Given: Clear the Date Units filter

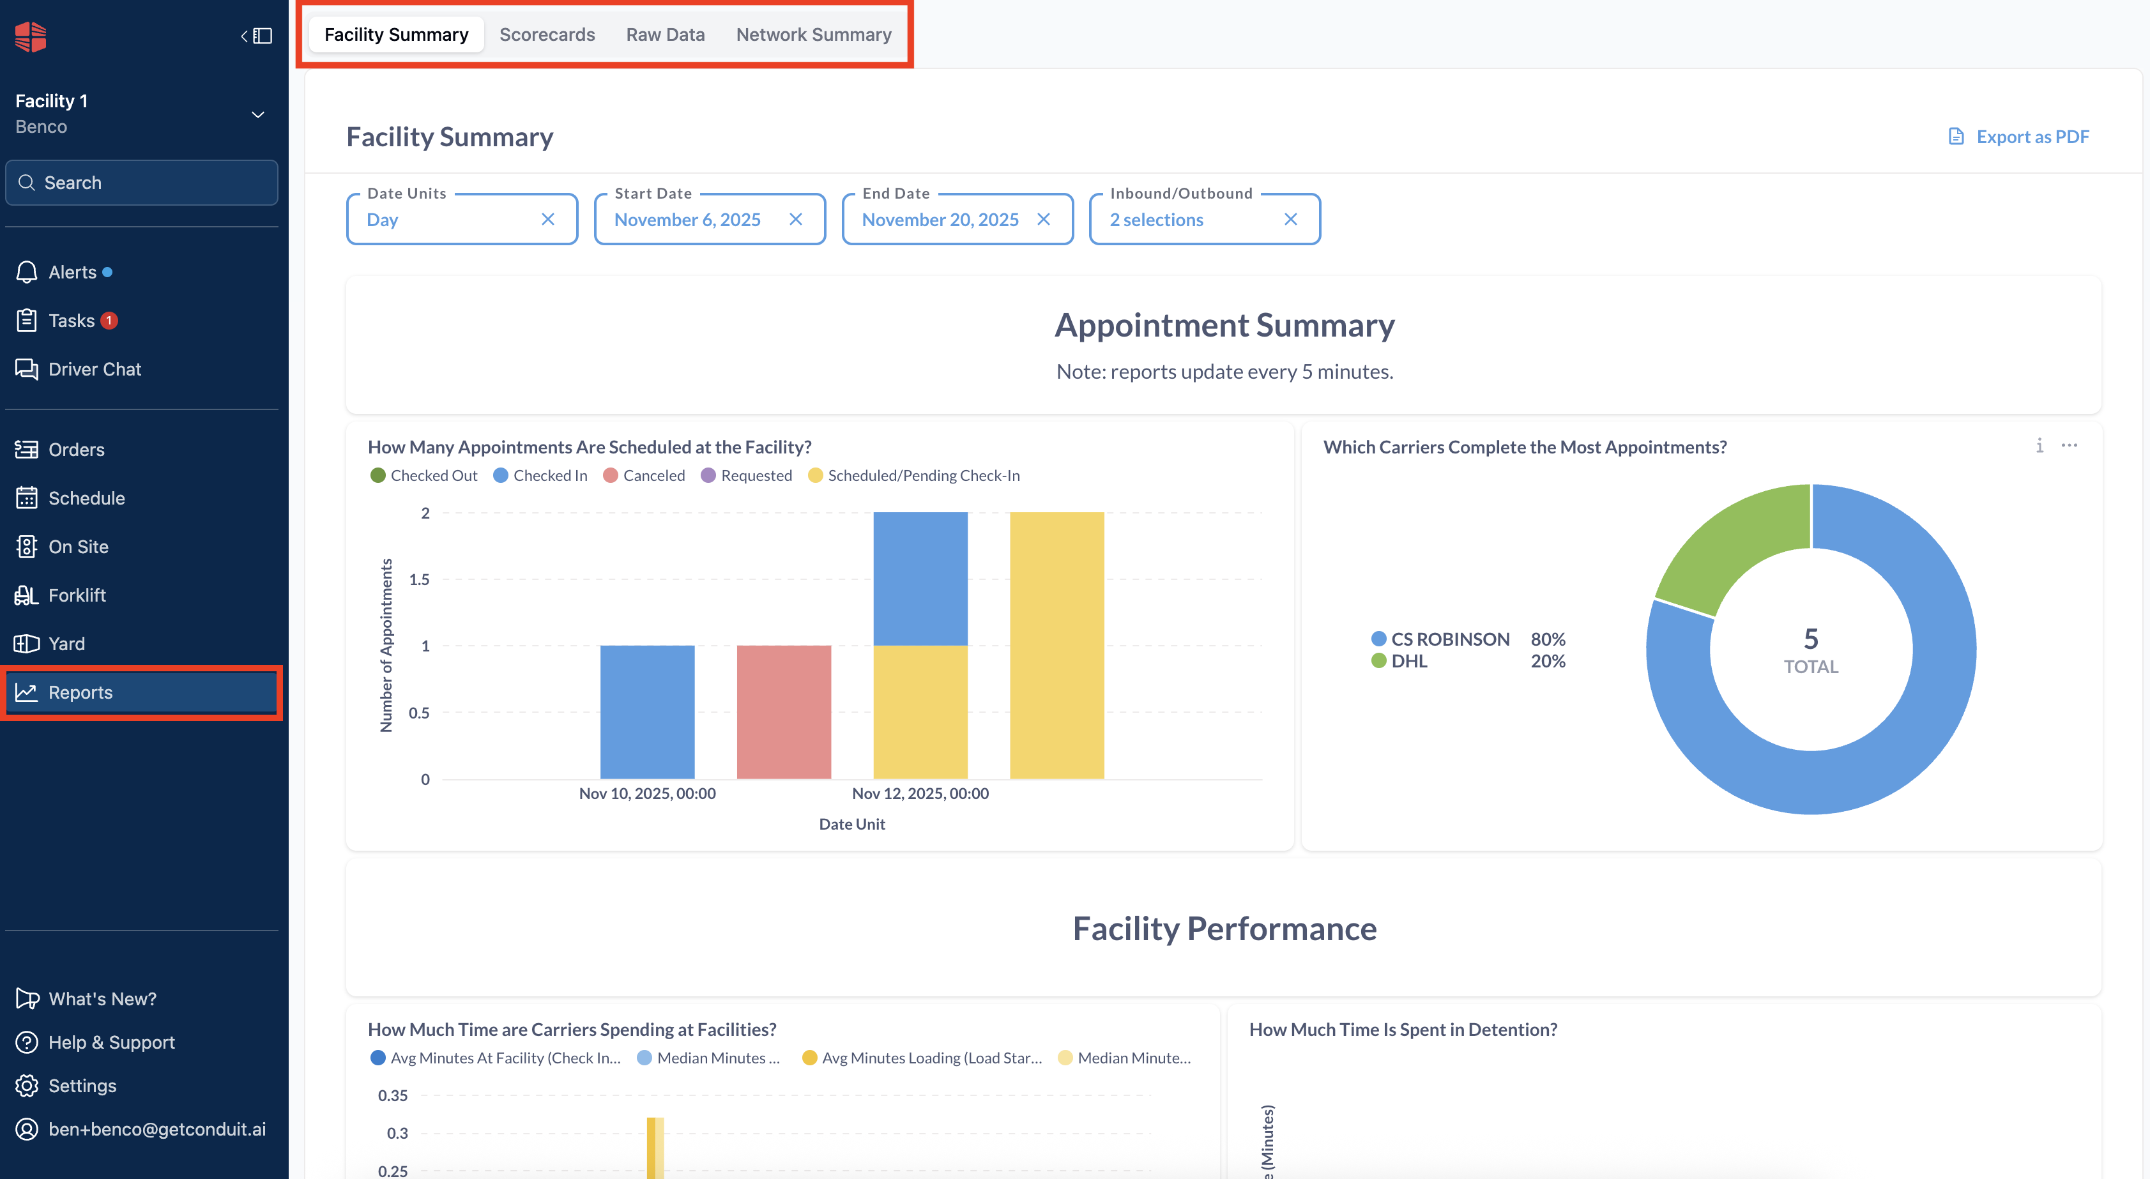Looking at the screenshot, I should 547,220.
